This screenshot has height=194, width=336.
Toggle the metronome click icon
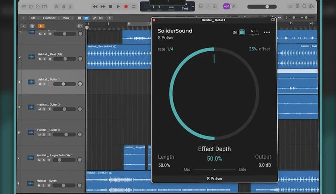point(234,7)
